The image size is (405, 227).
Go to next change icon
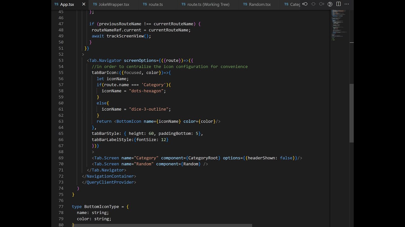[321, 4]
